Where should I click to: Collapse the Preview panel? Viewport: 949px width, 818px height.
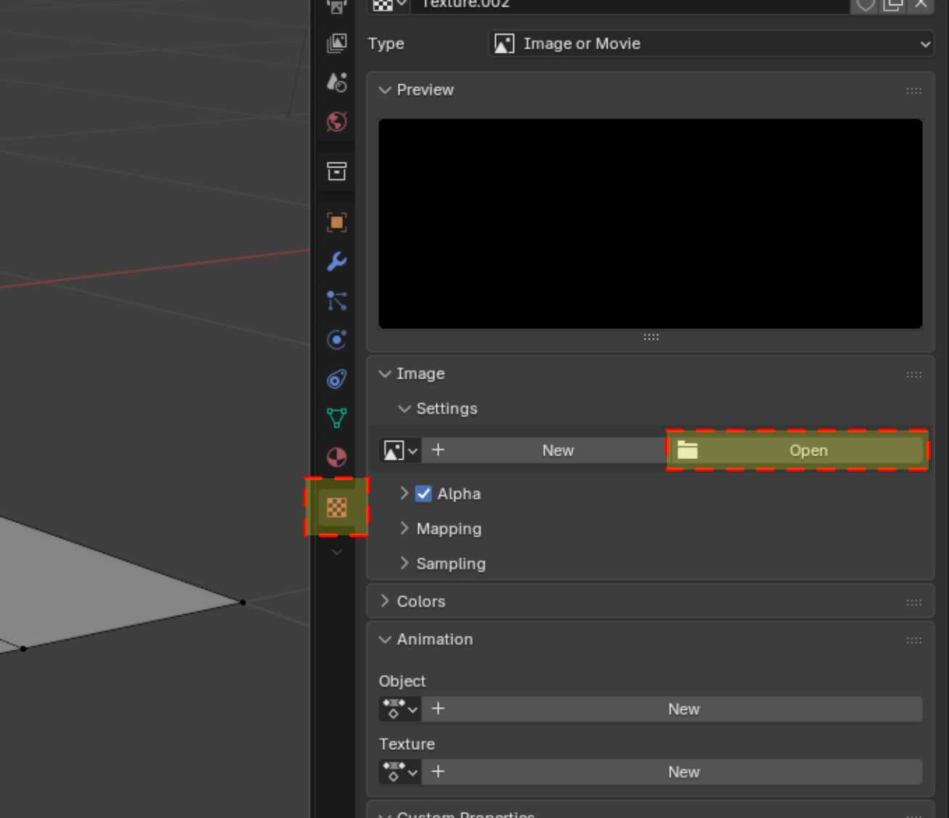pyautogui.click(x=385, y=90)
